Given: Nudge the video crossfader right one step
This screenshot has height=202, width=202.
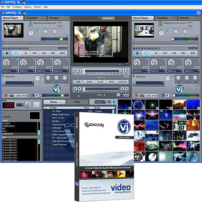Looking at the screenshot, I should (x=122, y=70).
